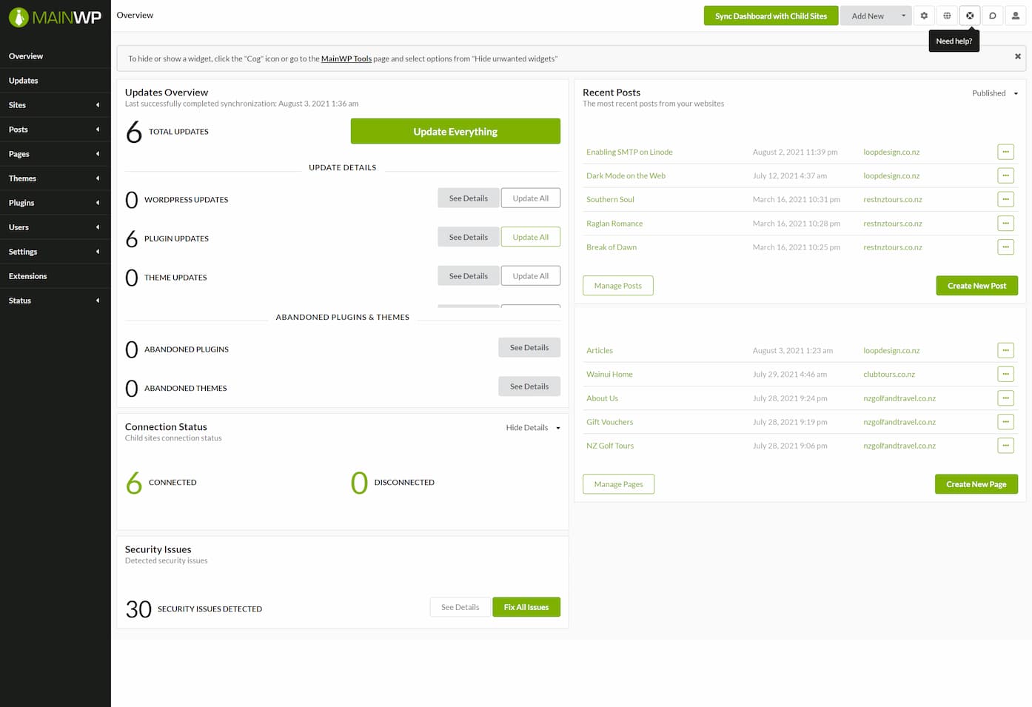The height and width of the screenshot is (707, 1032).
Task: Click the Update Everything button
Action: click(455, 132)
